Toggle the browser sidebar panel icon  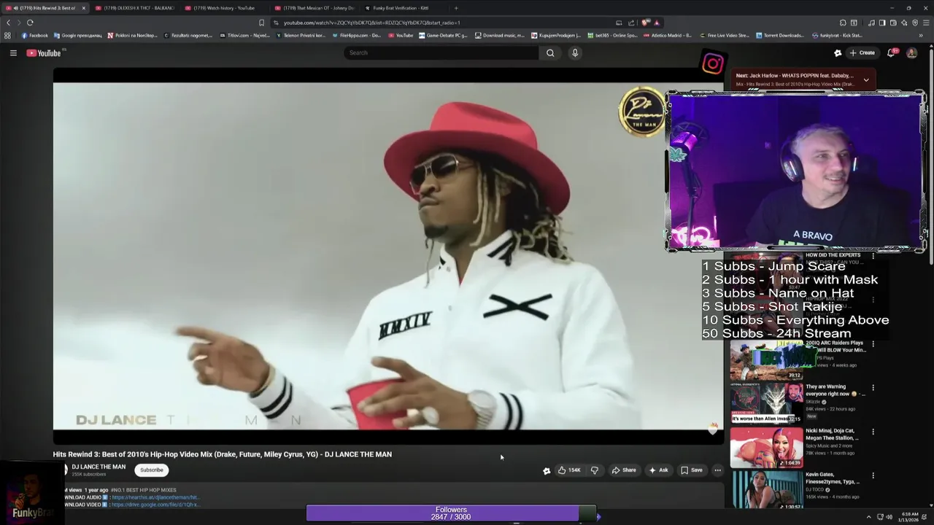pyautogui.click(x=882, y=23)
